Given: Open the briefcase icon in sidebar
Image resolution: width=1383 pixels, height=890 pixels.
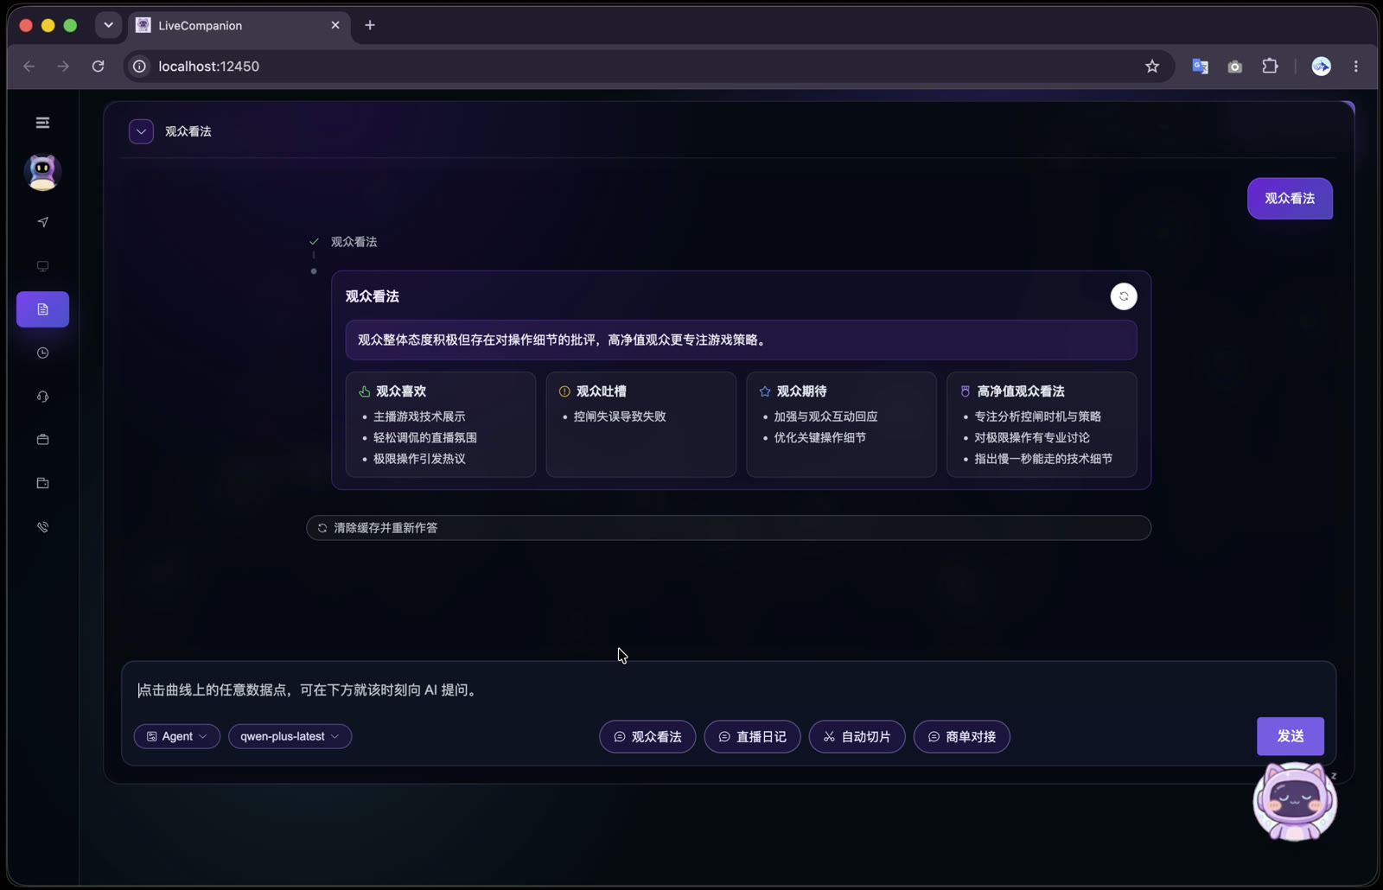Looking at the screenshot, I should point(42,440).
